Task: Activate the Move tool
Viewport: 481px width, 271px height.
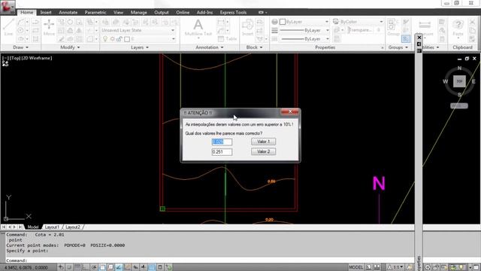Action: pos(49,27)
